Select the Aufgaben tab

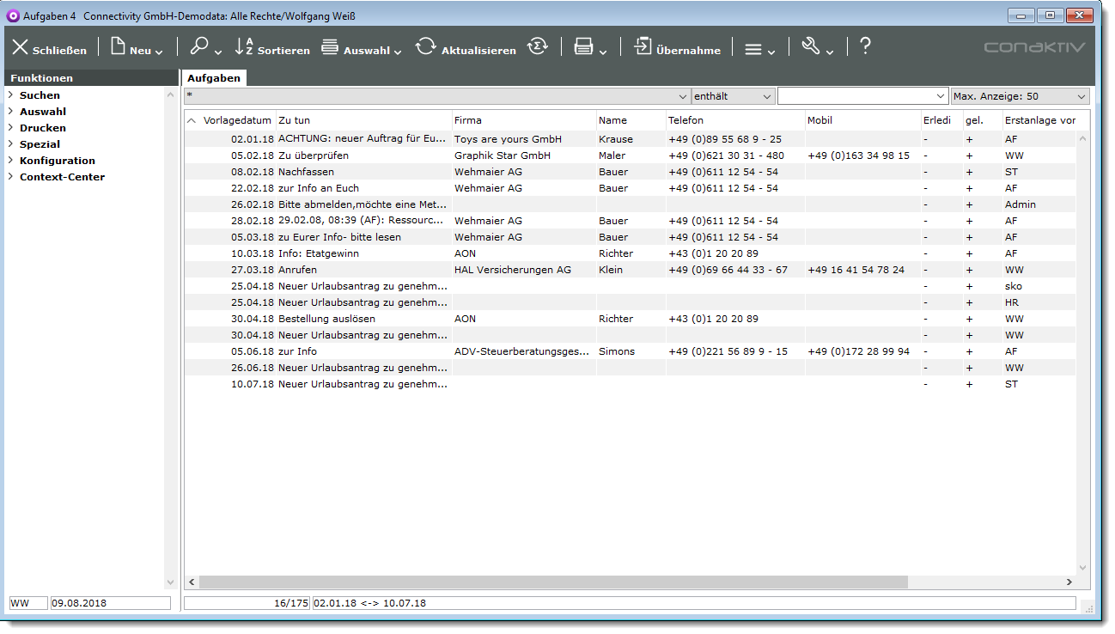[x=214, y=78]
